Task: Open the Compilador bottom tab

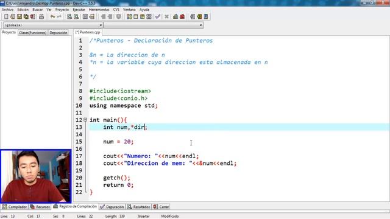Action: 15,207
